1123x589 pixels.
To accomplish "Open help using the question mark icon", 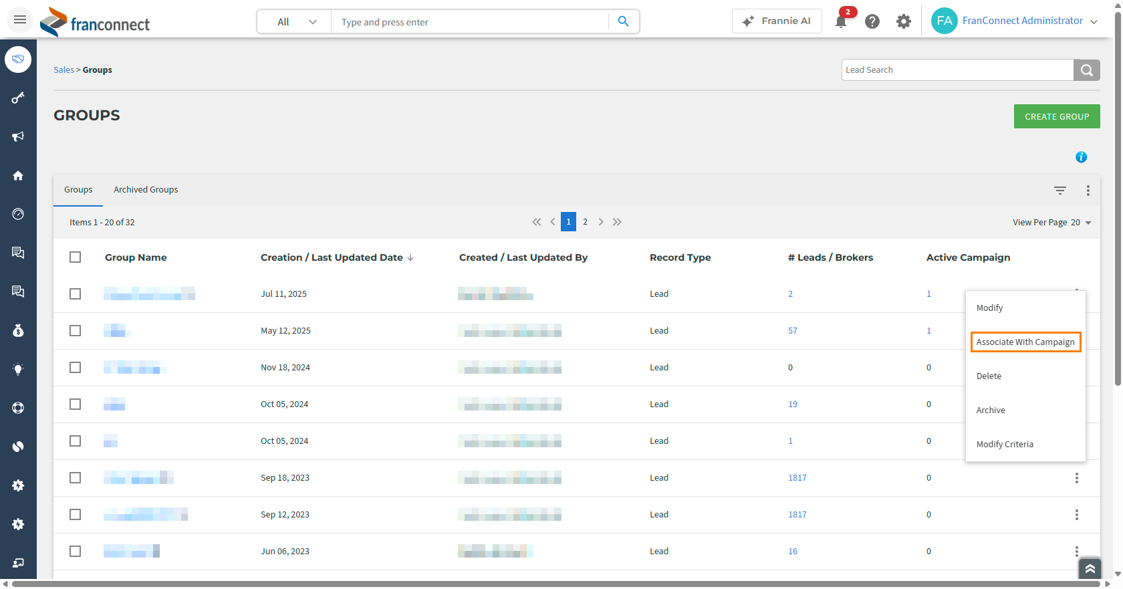I will coord(872,21).
